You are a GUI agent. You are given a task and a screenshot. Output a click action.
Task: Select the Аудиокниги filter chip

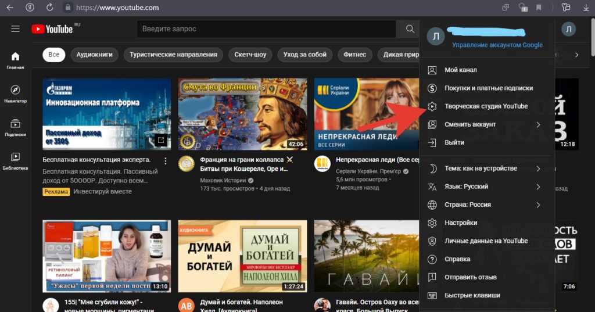(x=95, y=55)
